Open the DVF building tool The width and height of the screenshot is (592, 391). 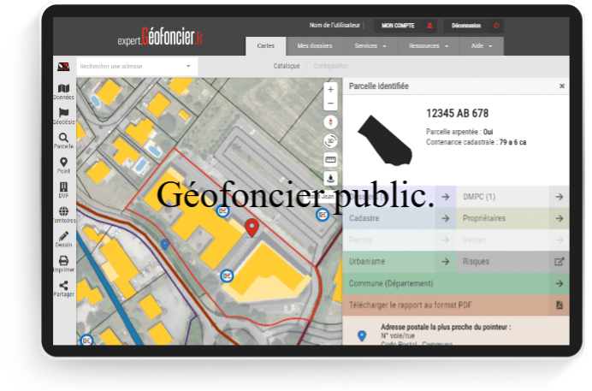click(63, 190)
